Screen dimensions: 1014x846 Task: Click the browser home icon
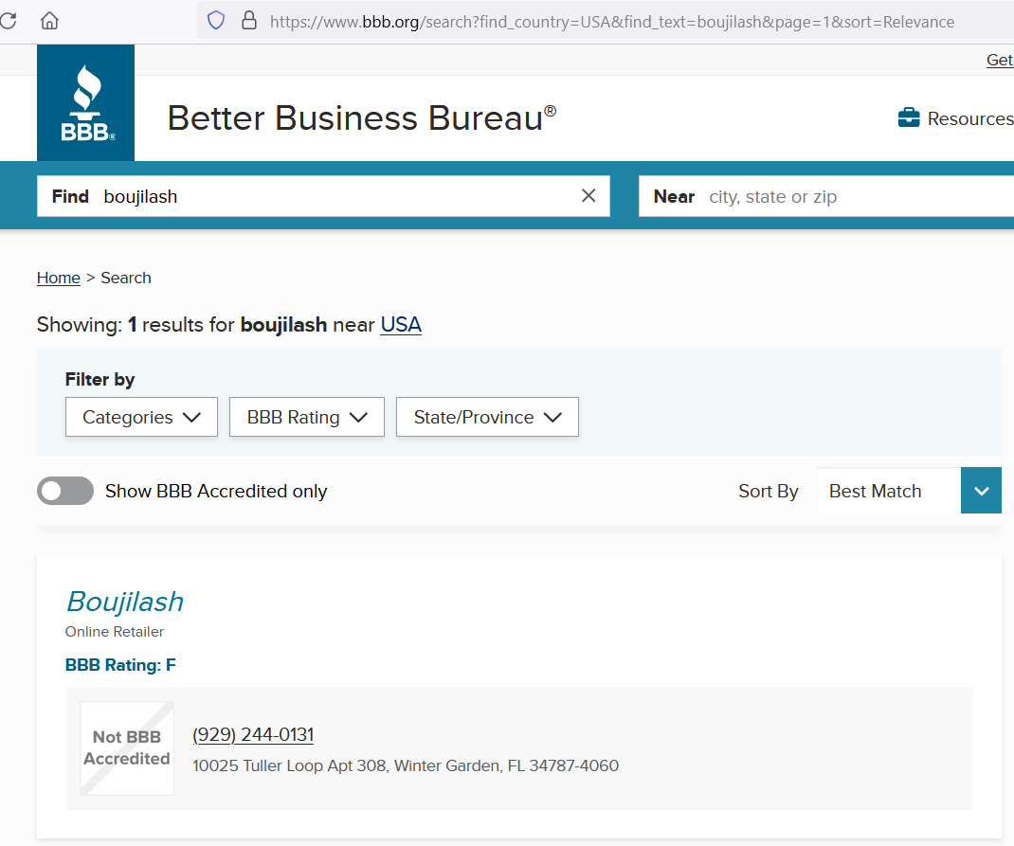(x=50, y=21)
